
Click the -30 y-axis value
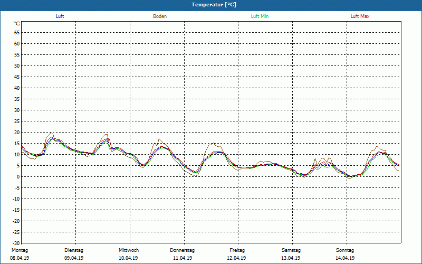16,243
